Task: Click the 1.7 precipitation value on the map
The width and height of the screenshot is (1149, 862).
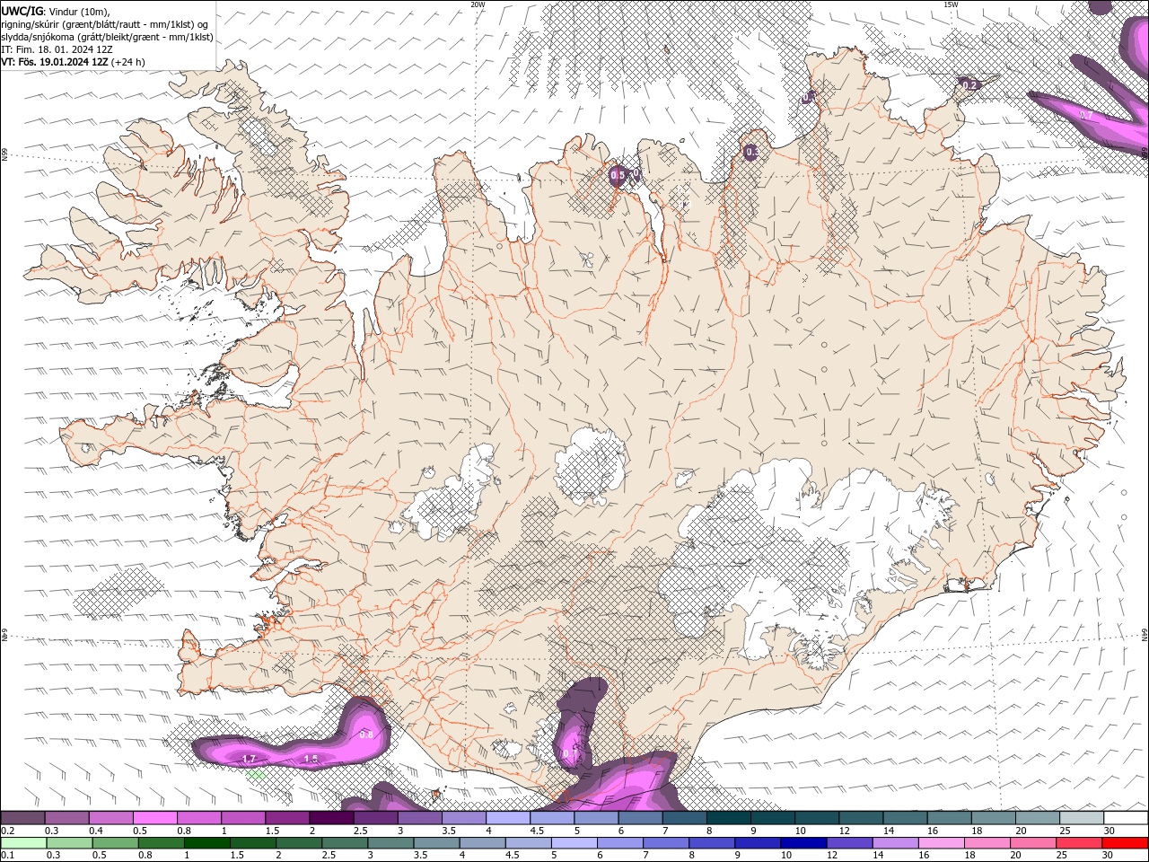Action: tap(250, 760)
